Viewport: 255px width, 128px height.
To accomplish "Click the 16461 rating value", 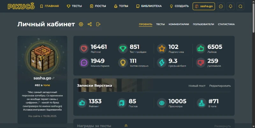I will click(x=99, y=47).
